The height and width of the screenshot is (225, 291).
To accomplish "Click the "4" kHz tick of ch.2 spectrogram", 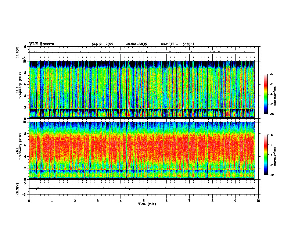I will (x=26, y=157).
